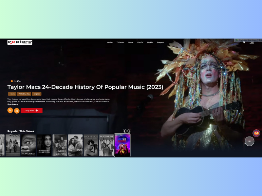Select the highlighted colorful Taylor Mac poster
Image resolution: width=262 pixels, height=196 pixels.
click(122, 145)
